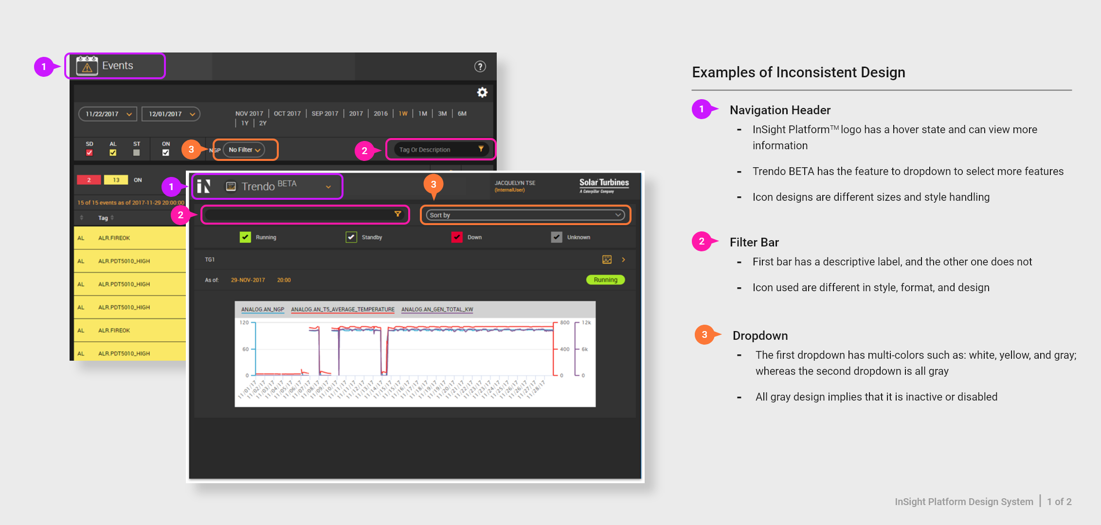Click the Tag Or Description input field
The height and width of the screenshot is (525, 1101).
441,149
